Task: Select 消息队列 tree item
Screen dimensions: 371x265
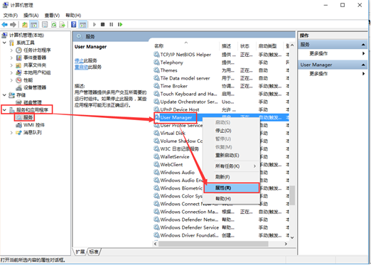Action: (33, 132)
